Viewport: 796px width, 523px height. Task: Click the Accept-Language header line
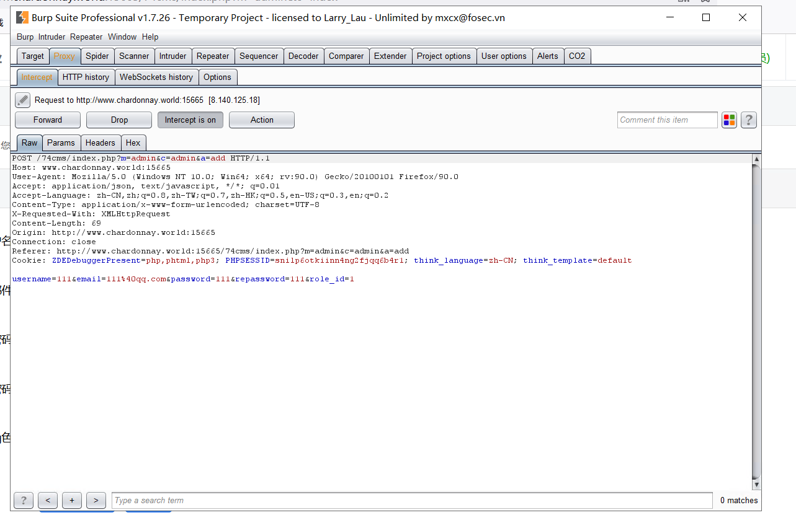(x=200, y=195)
